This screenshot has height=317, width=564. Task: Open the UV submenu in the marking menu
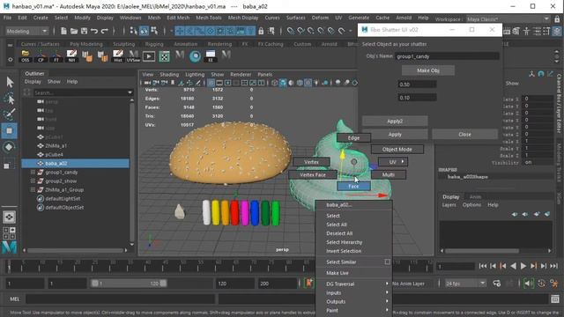point(393,162)
